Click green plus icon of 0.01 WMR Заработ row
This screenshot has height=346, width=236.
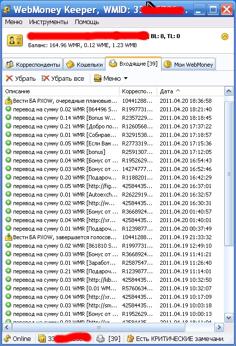[9, 262]
